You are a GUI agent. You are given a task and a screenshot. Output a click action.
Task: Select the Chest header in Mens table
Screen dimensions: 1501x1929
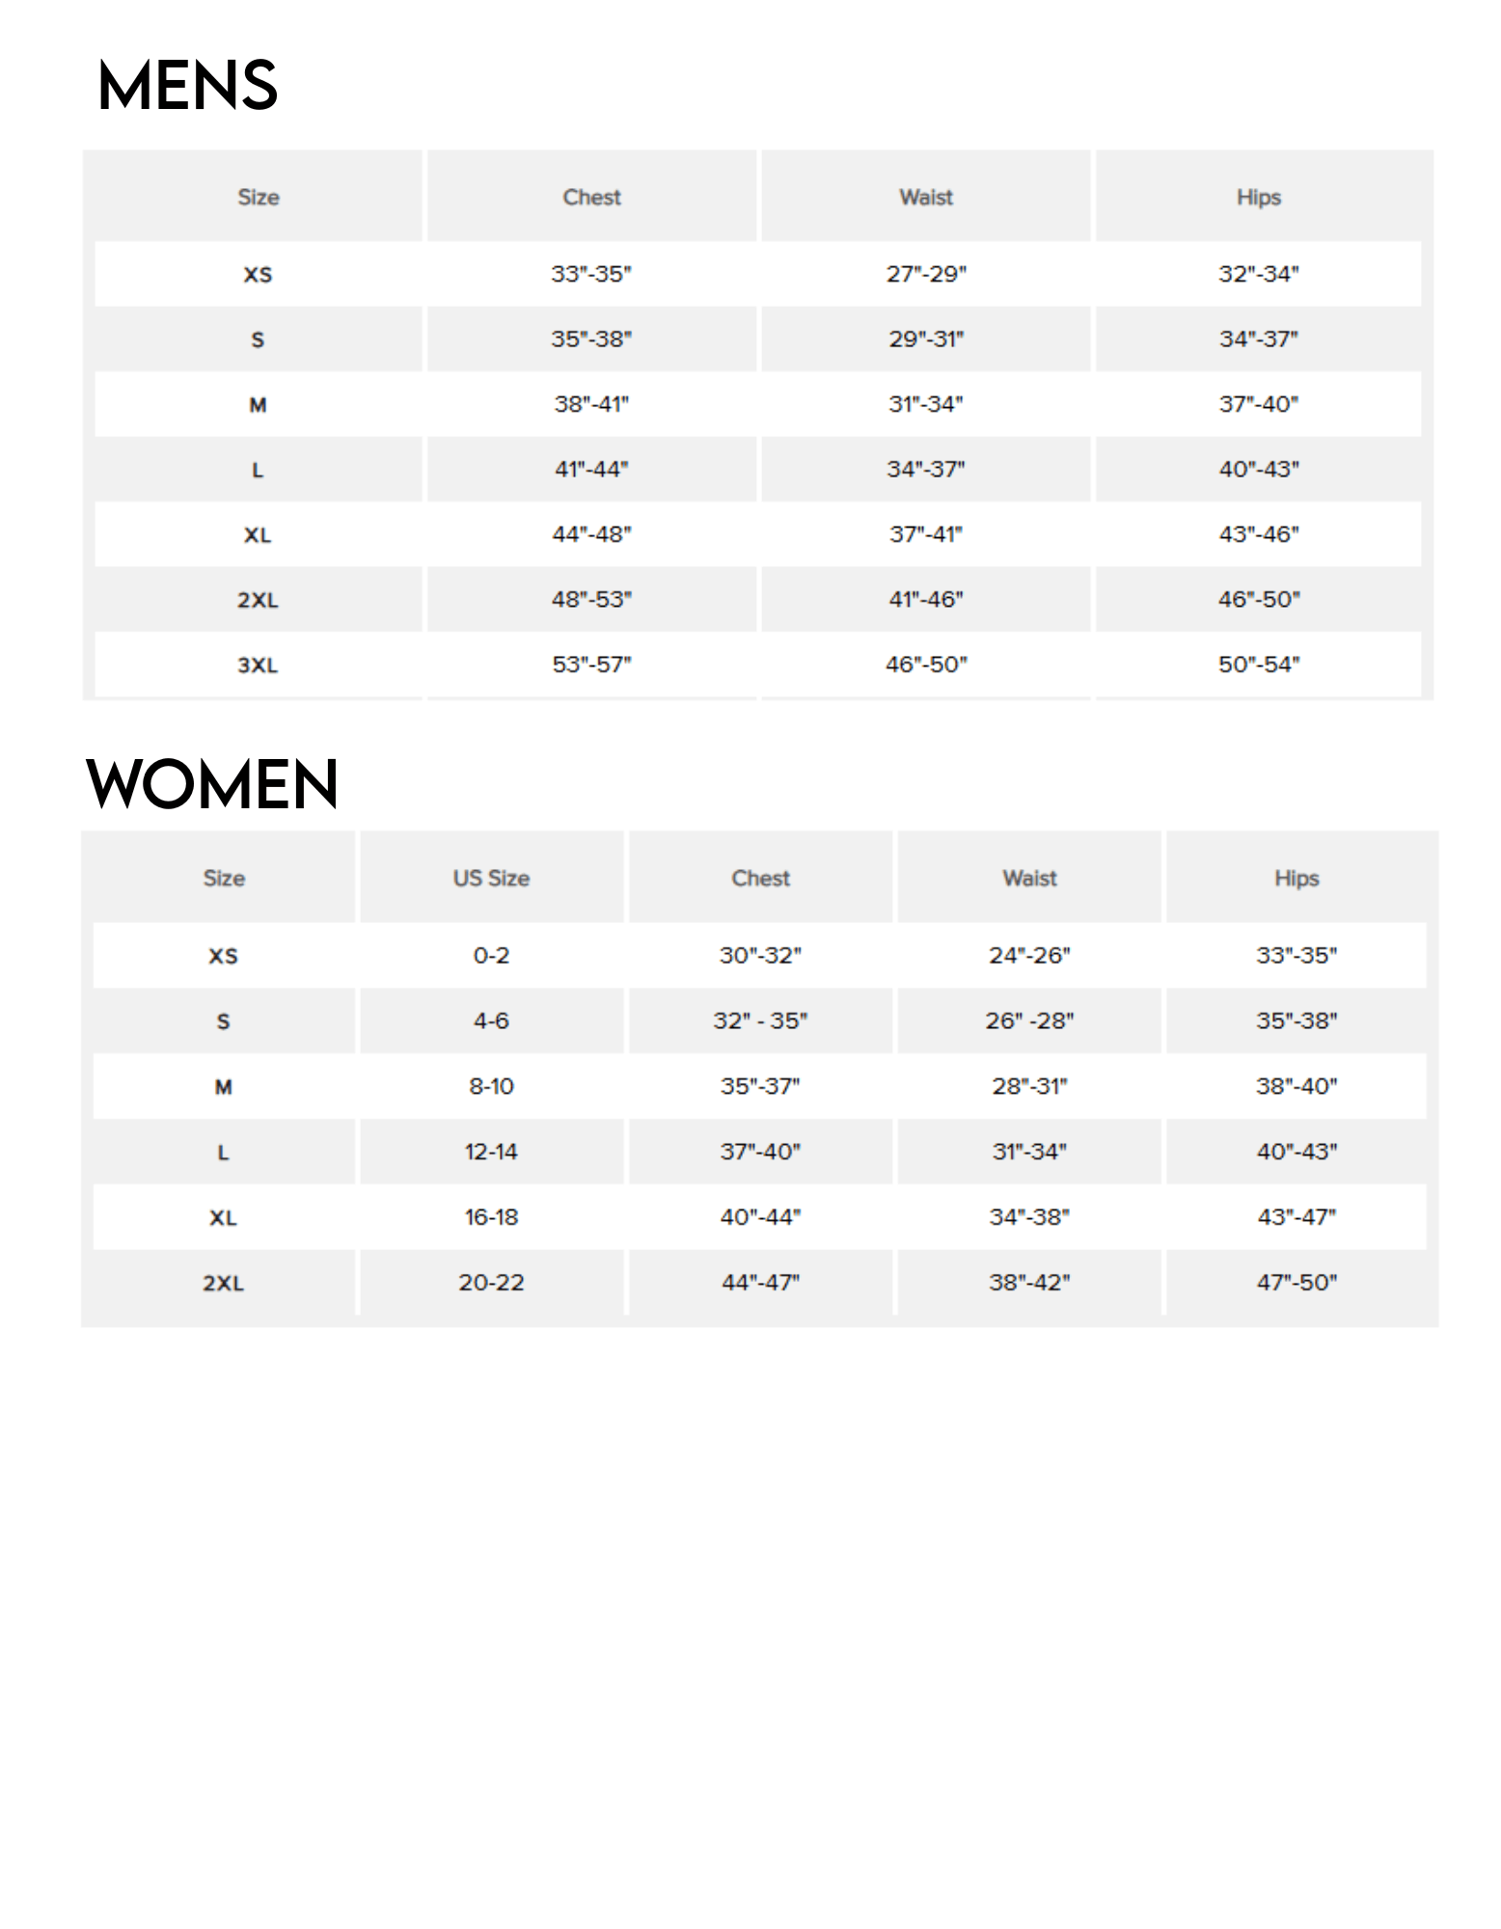(591, 198)
